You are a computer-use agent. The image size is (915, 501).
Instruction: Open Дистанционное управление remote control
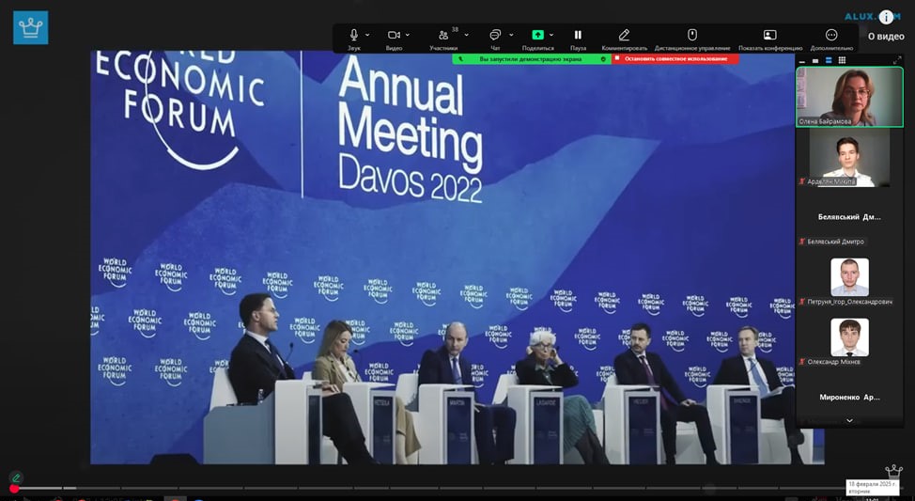coord(692,35)
